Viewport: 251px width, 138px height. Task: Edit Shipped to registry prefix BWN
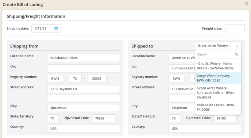pos(177,79)
